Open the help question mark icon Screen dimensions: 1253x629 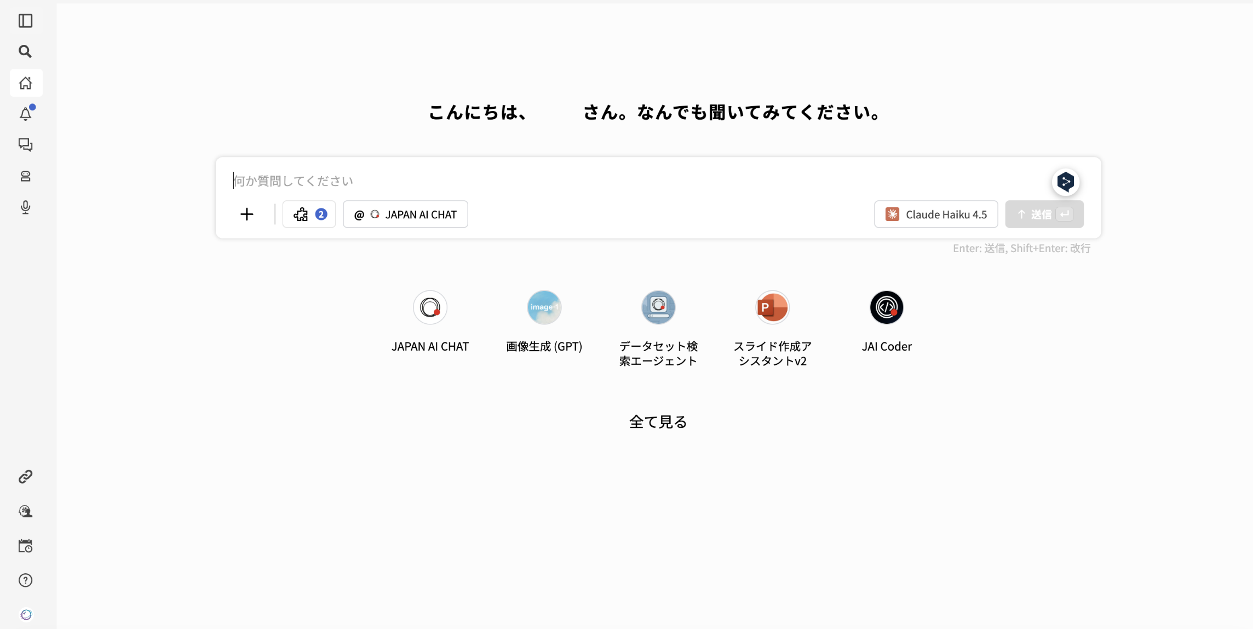(x=26, y=580)
